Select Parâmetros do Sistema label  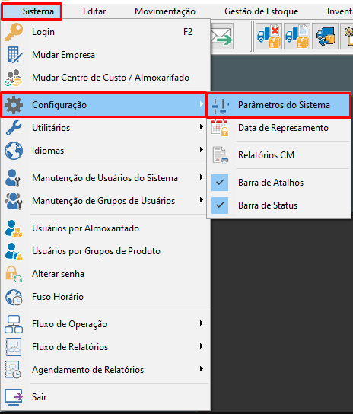click(284, 105)
